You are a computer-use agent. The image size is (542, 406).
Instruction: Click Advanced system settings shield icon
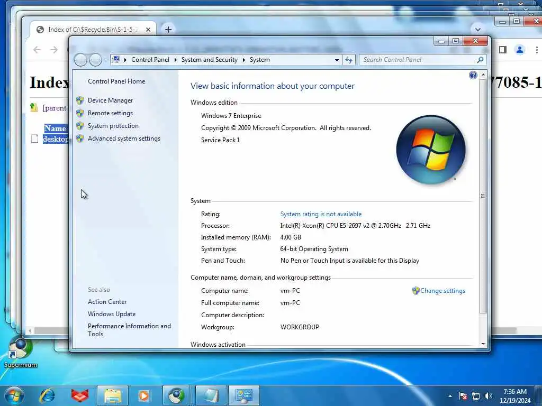(x=80, y=139)
